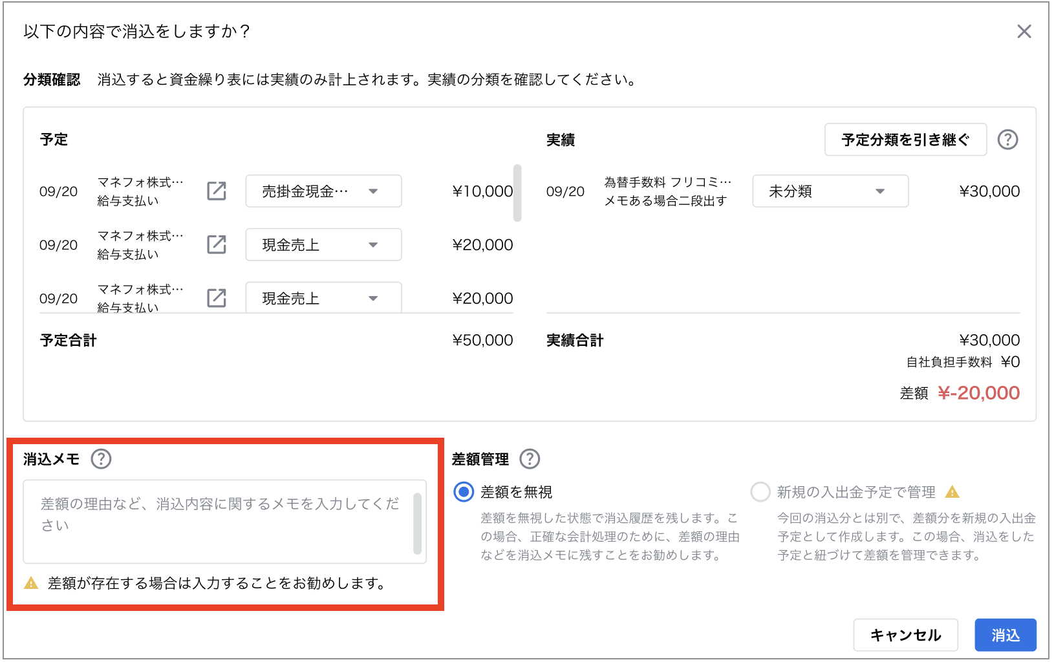Close the reconciliation dialog with the X icon
The width and height of the screenshot is (1054, 662).
point(1024,32)
